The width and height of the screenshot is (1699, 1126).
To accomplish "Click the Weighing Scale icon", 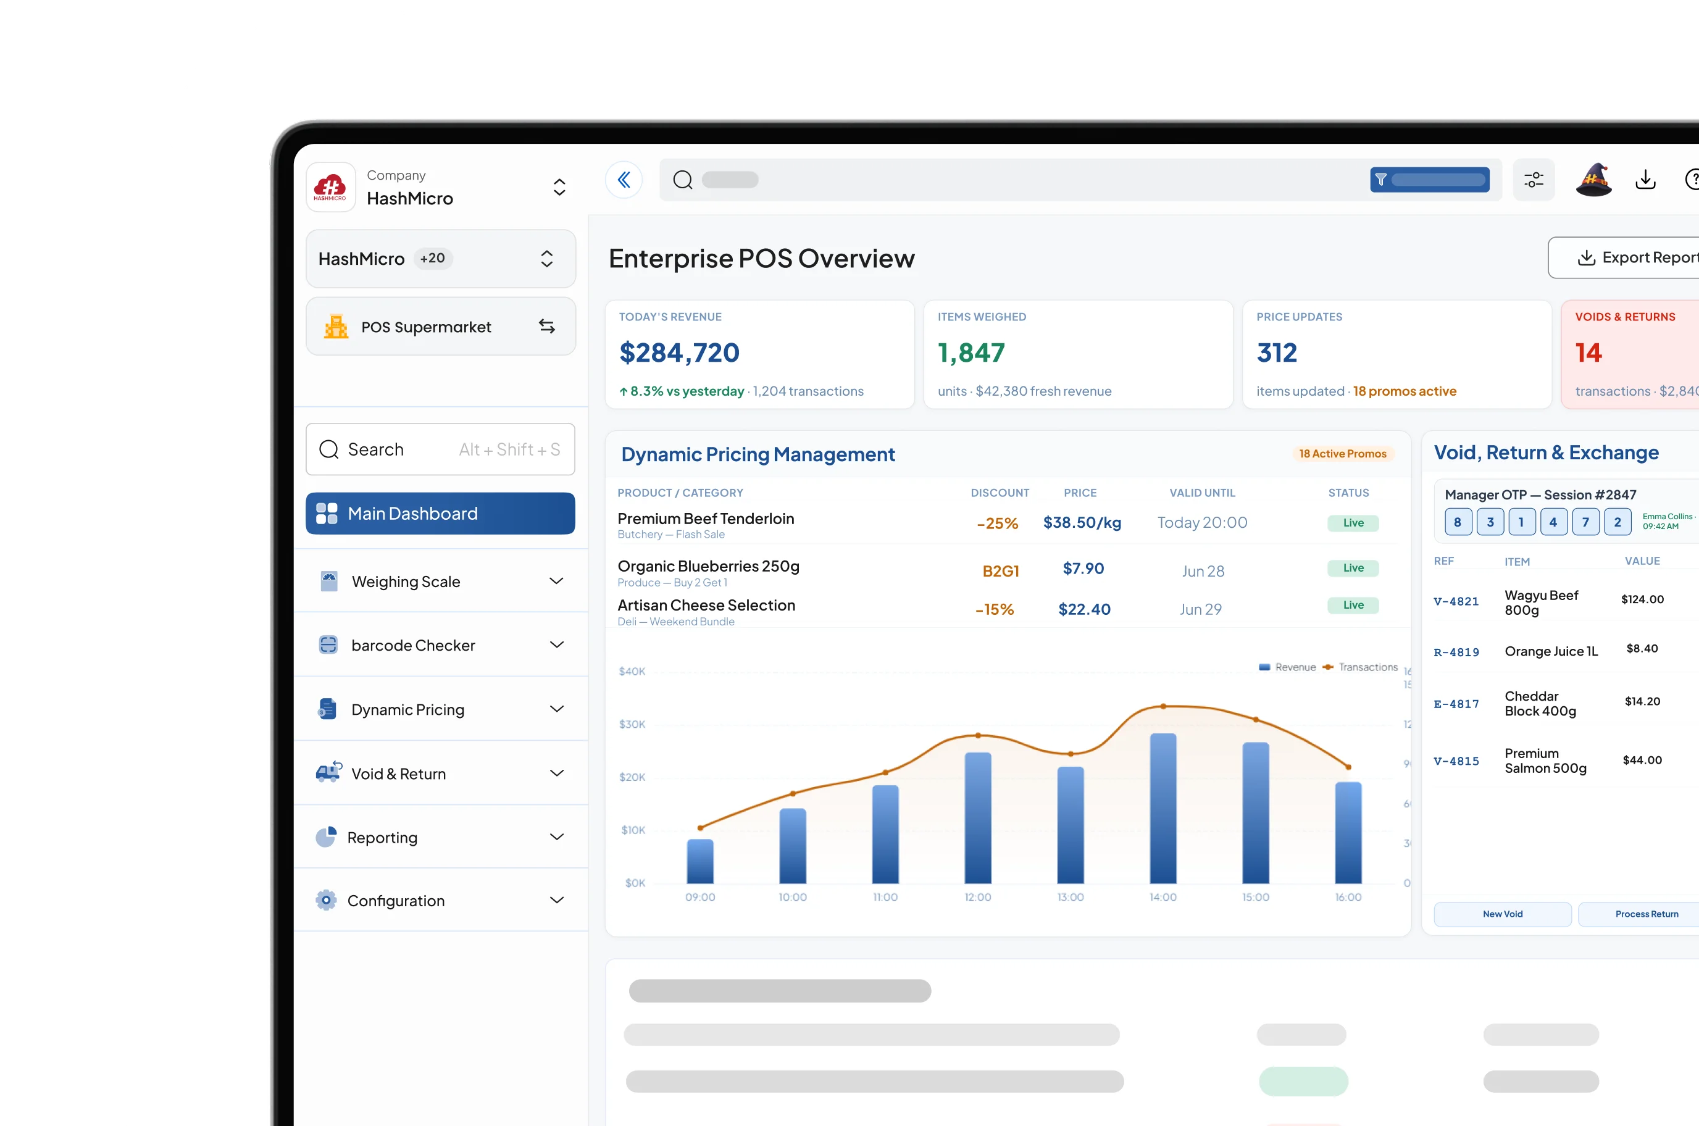I will tap(329, 581).
